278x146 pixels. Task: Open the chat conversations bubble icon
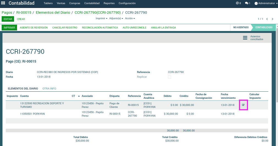click(x=247, y=3)
